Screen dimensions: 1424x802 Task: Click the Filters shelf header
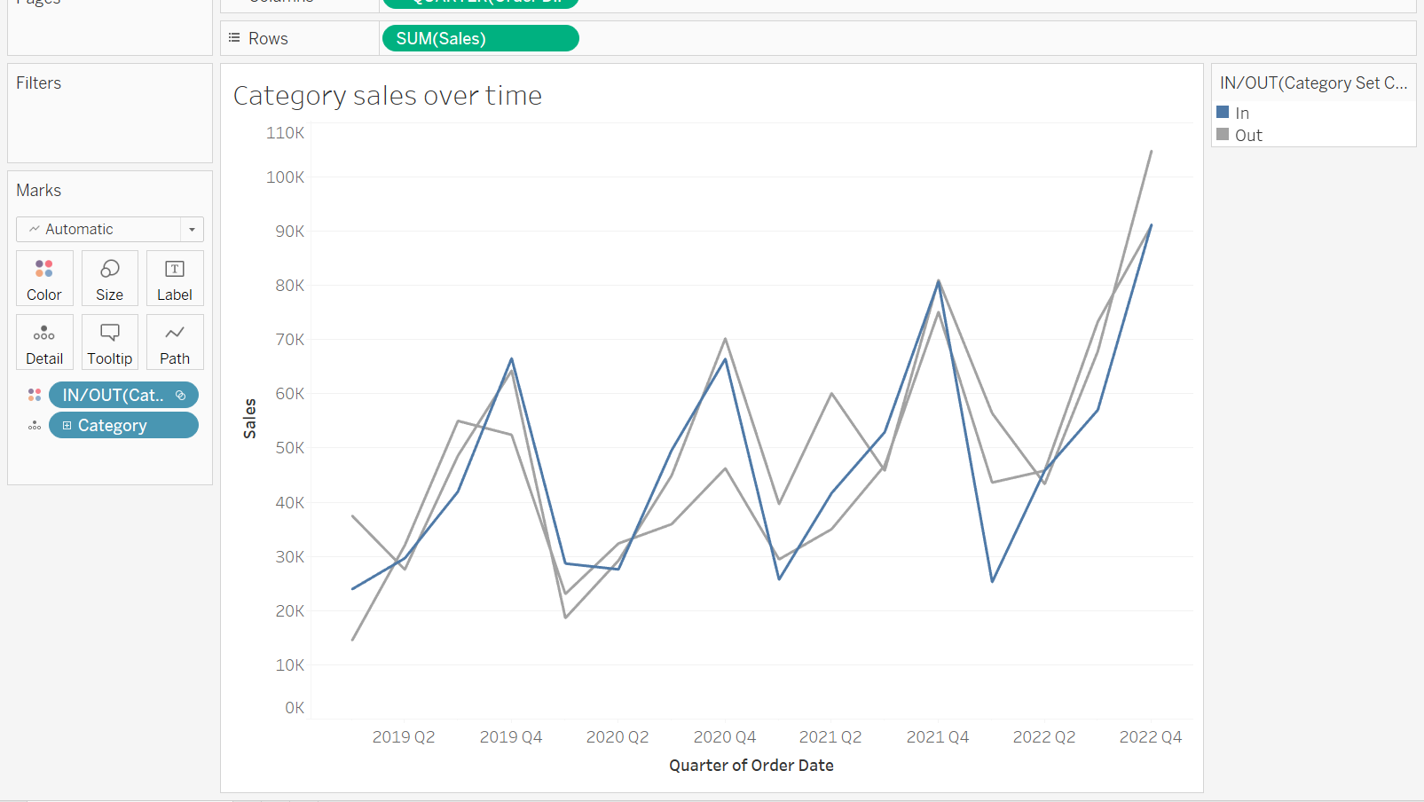(x=39, y=83)
